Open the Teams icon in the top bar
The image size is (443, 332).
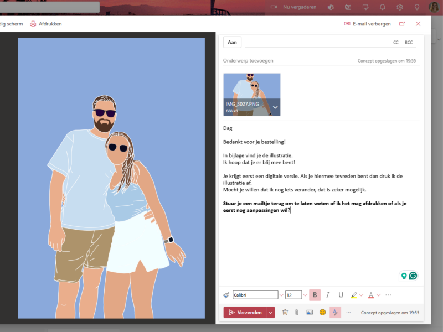(331, 7)
